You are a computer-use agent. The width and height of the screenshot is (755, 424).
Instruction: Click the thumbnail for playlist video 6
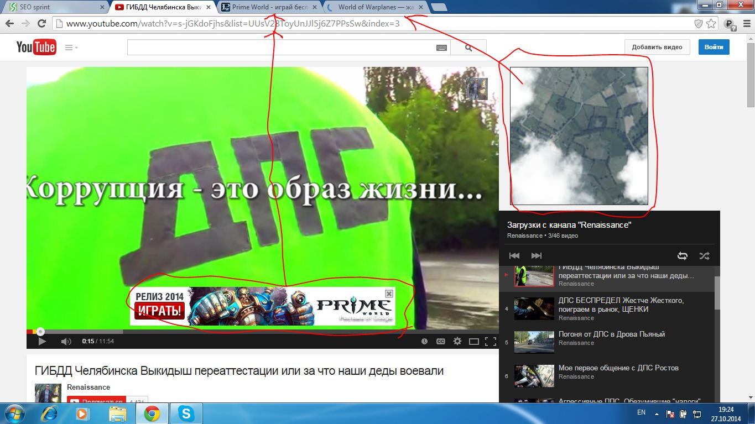534,376
